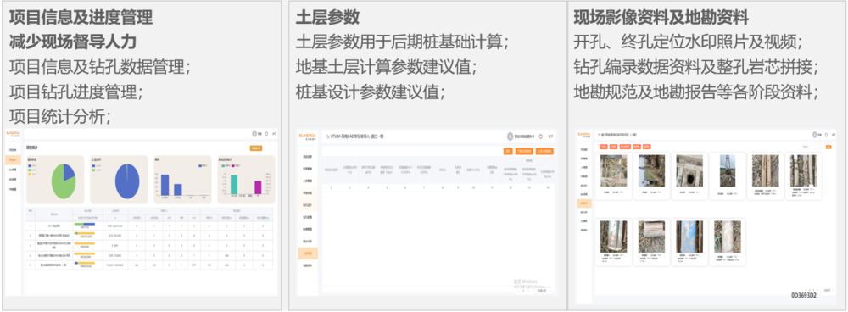Image resolution: width=848 pixels, height=312 pixels.
Task: Click the row 3 index in the project table
Action: point(30,246)
